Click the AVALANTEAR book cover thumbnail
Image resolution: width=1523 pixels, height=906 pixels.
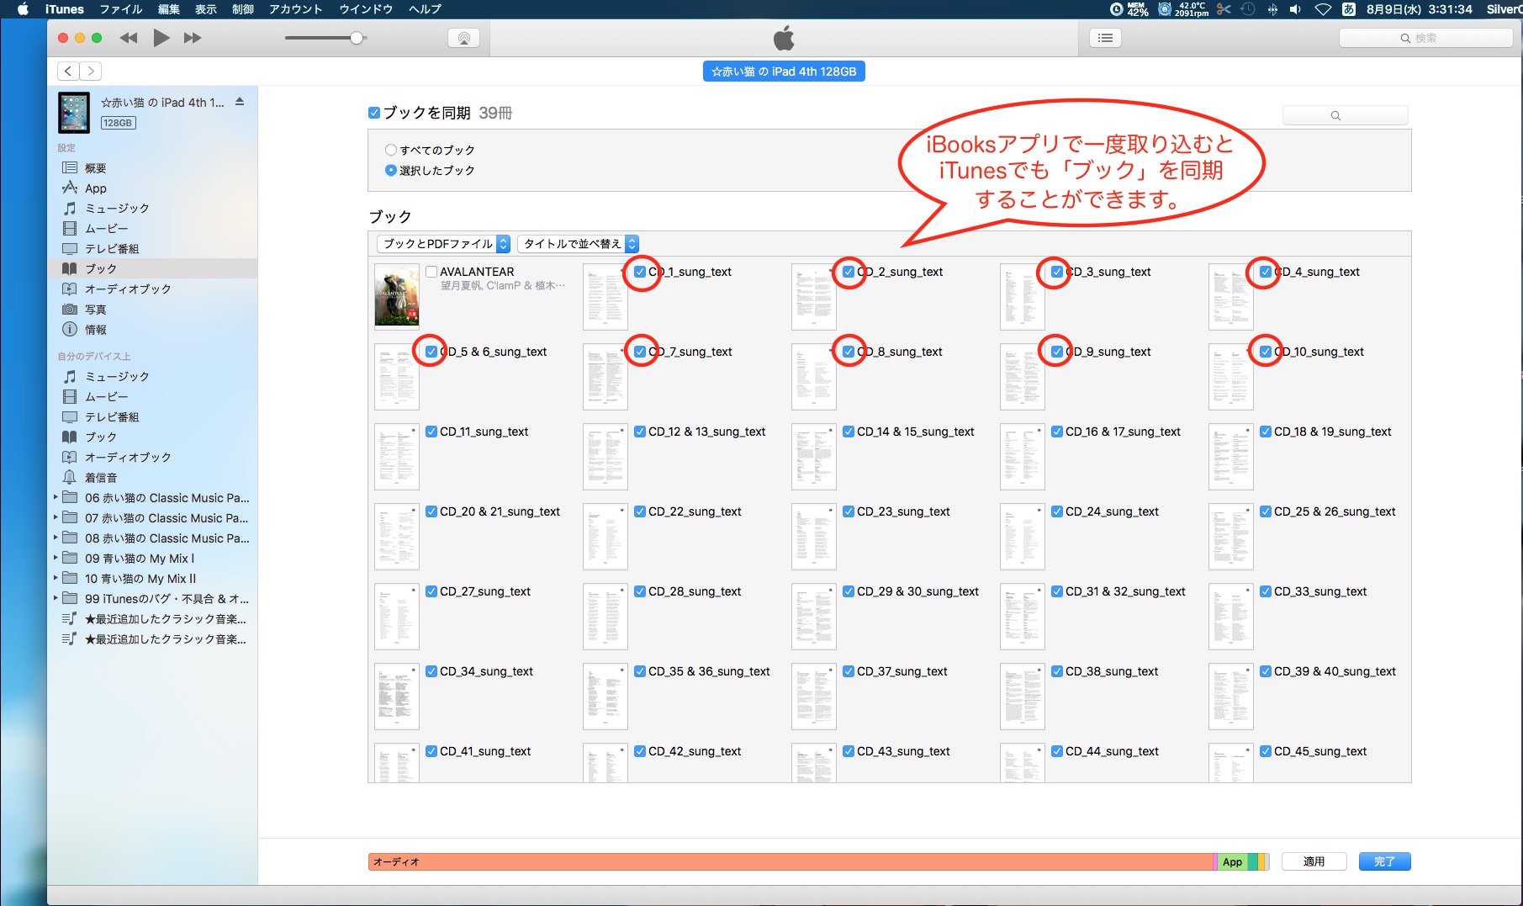click(x=397, y=295)
